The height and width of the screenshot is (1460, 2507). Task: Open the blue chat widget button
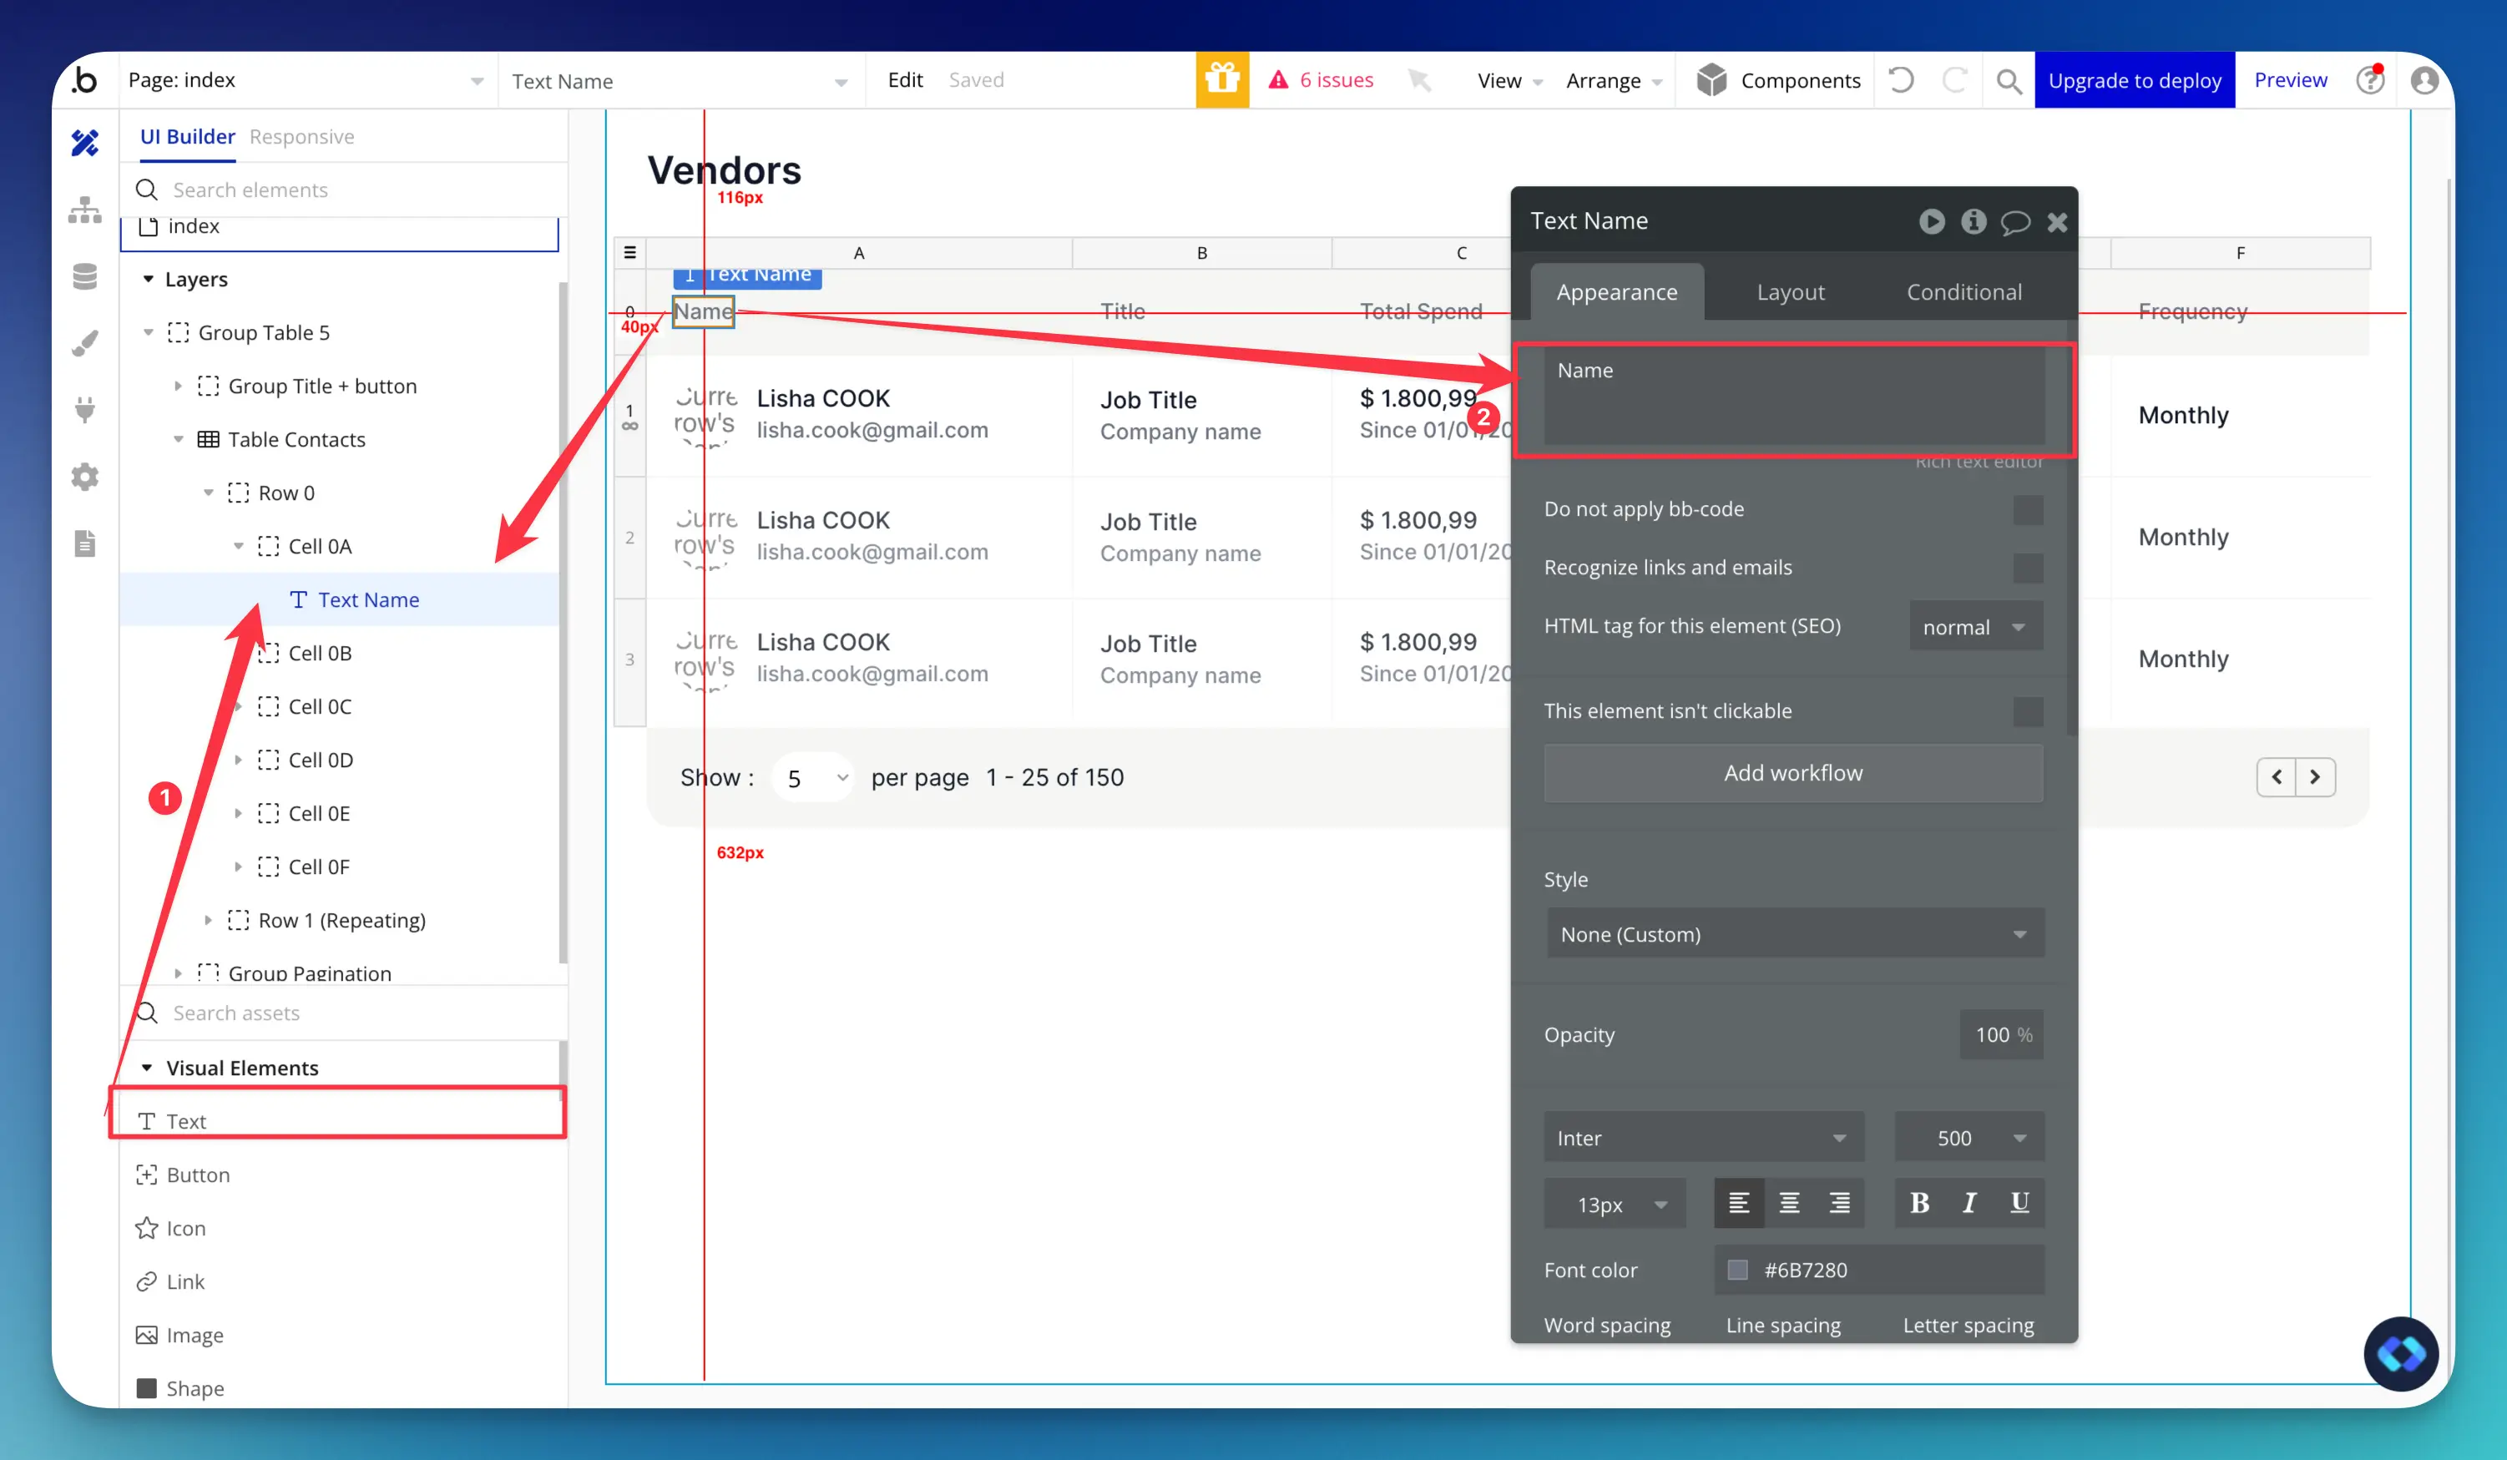tap(2400, 1354)
